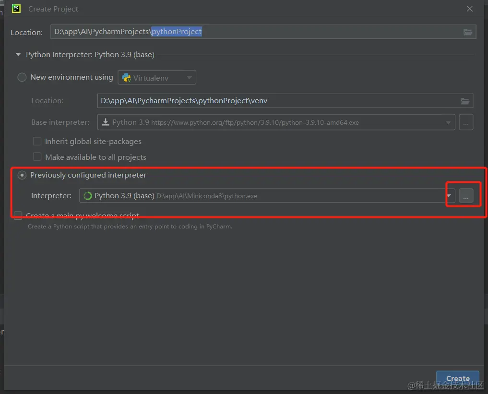Viewport: 488px width, 394px height.
Task: Click the Virtualenv python icon
Action: click(126, 77)
